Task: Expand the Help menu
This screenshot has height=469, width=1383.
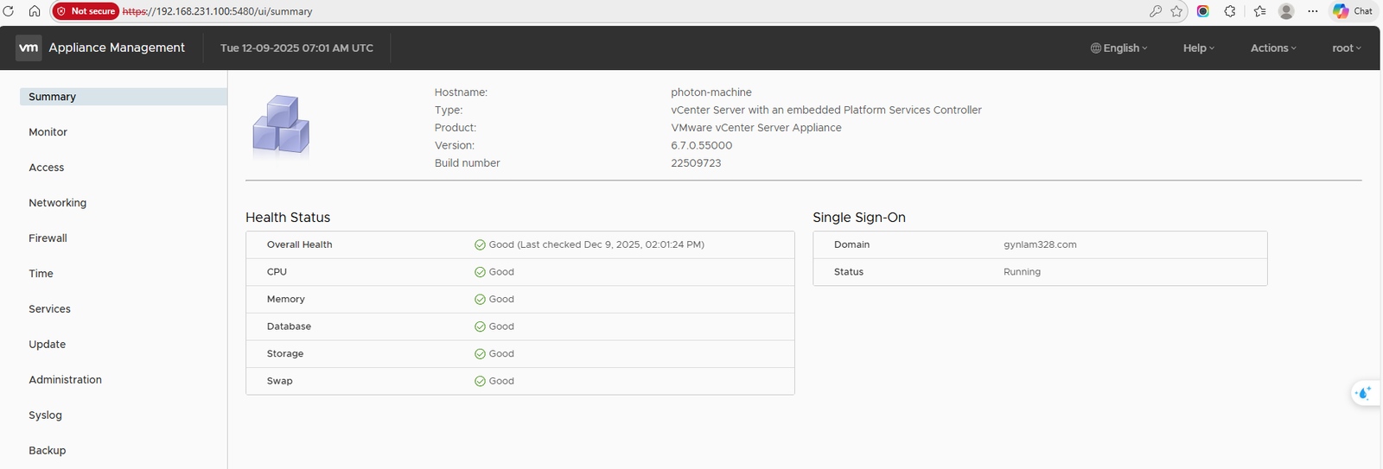Action: pyautogui.click(x=1199, y=48)
